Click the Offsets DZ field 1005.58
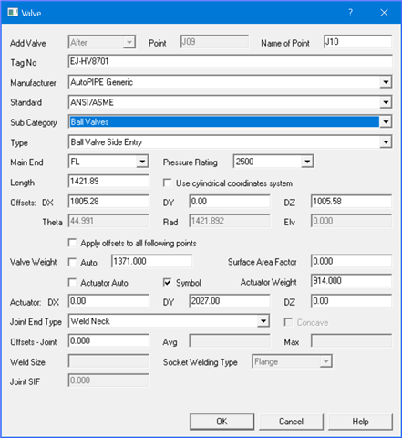Viewport: 402px width, 438px height. (351, 202)
